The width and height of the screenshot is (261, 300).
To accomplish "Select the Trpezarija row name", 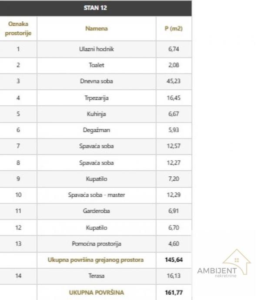I will tap(97, 98).
